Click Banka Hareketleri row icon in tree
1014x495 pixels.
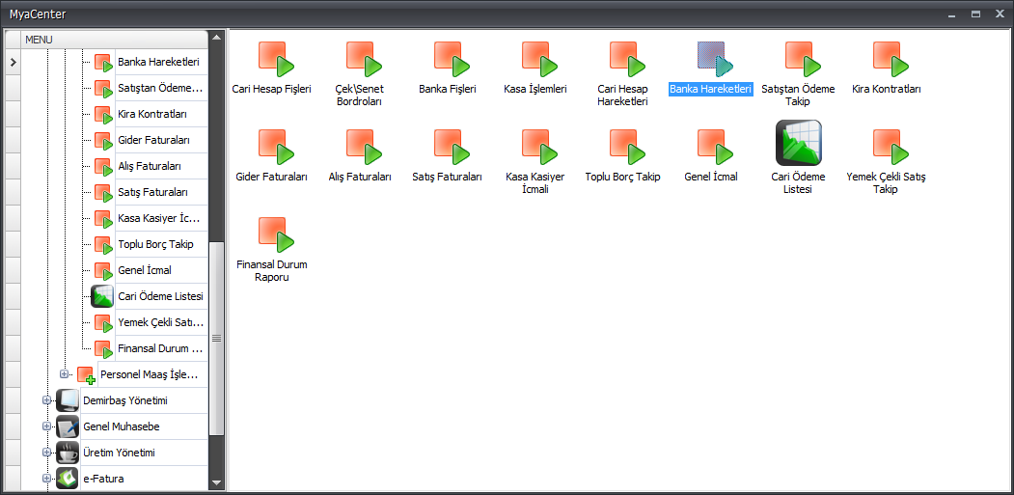104,63
